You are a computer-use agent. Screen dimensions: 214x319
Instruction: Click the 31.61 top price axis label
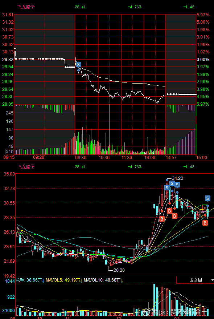(8, 15)
